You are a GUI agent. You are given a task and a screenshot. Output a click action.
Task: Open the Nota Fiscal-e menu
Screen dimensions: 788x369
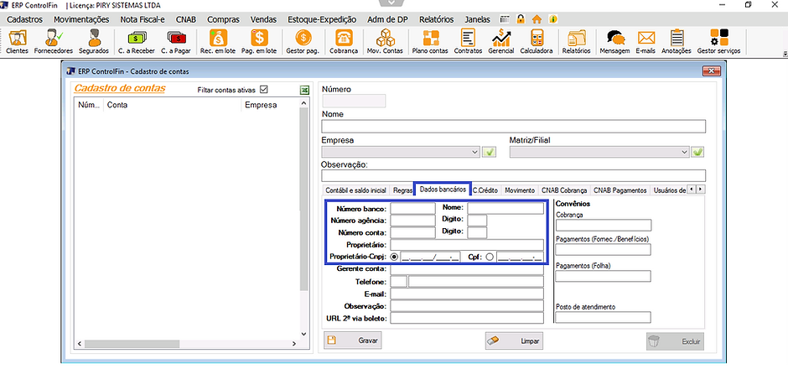[143, 19]
